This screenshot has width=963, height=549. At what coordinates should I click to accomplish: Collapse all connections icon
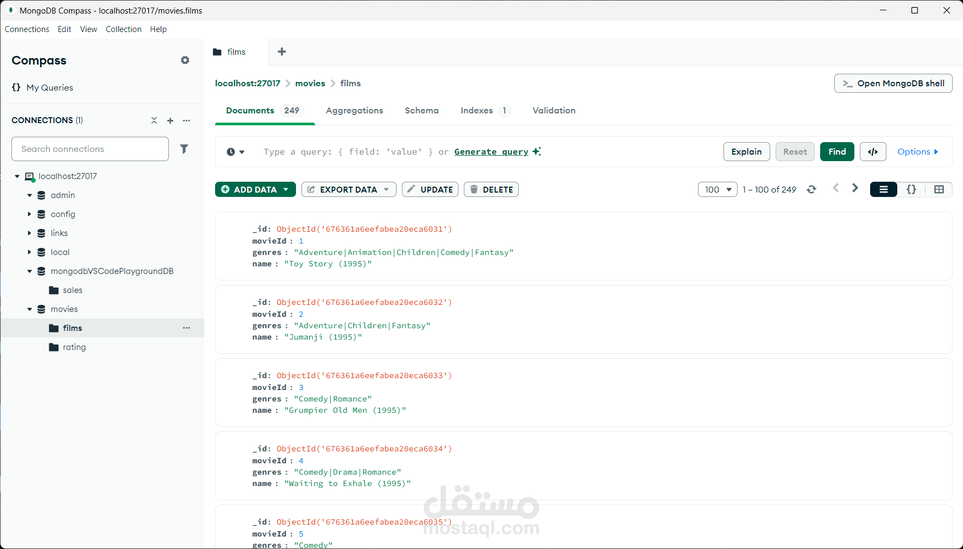(154, 120)
